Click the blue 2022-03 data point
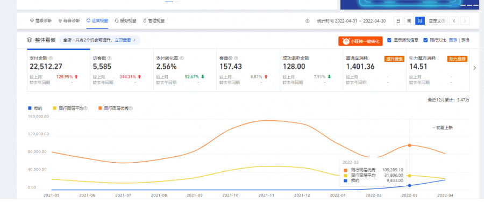 pyautogui.click(x=409, y=185)
